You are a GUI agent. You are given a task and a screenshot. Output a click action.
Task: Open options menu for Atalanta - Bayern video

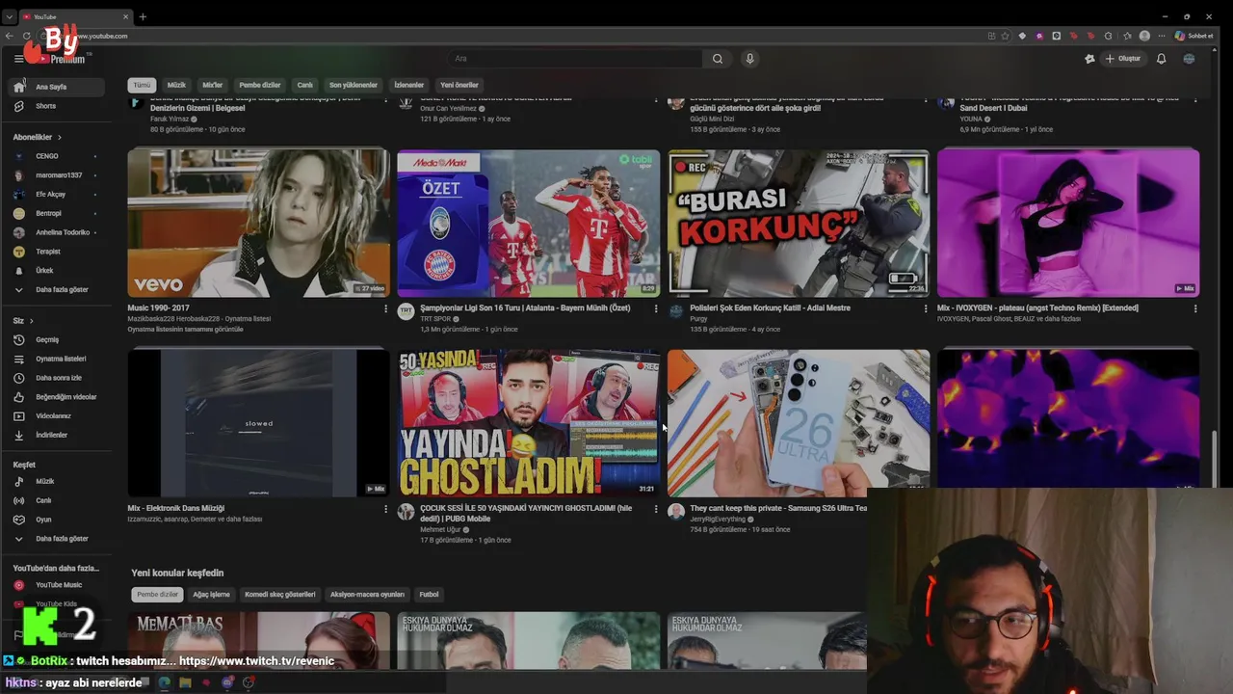pos(656,308)
